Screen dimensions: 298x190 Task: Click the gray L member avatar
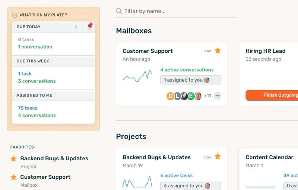pos(177,96)
